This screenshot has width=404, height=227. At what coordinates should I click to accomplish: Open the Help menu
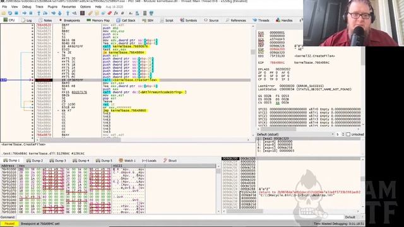[98, 7]
